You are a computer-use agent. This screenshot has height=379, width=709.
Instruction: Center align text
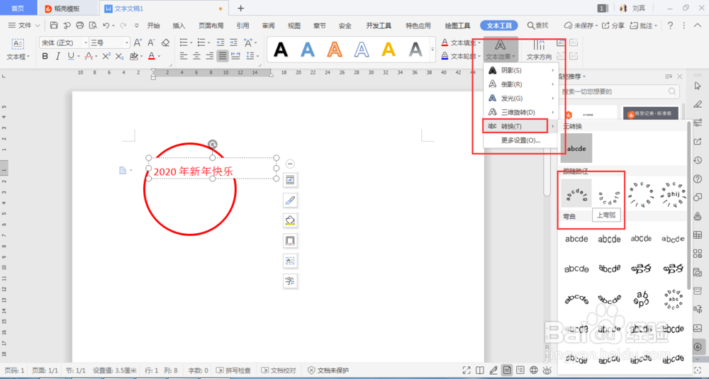(x=196, y=56)
